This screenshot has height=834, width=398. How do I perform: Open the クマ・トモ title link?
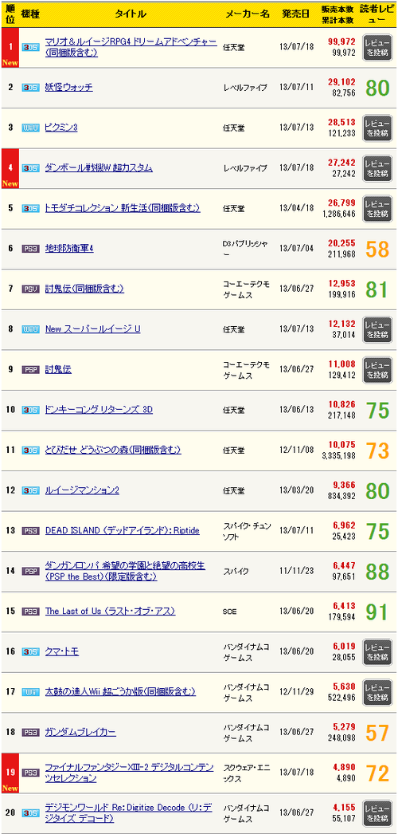click(x=62, y=651)
